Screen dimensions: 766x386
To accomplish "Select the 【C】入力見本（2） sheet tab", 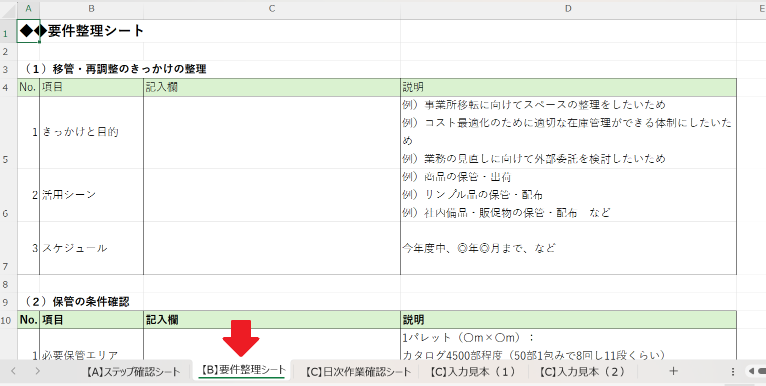I will [x=582, y=372].
